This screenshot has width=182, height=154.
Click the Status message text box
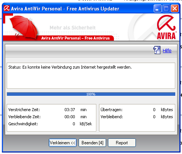pyautogui.click(x=91, y=76)
